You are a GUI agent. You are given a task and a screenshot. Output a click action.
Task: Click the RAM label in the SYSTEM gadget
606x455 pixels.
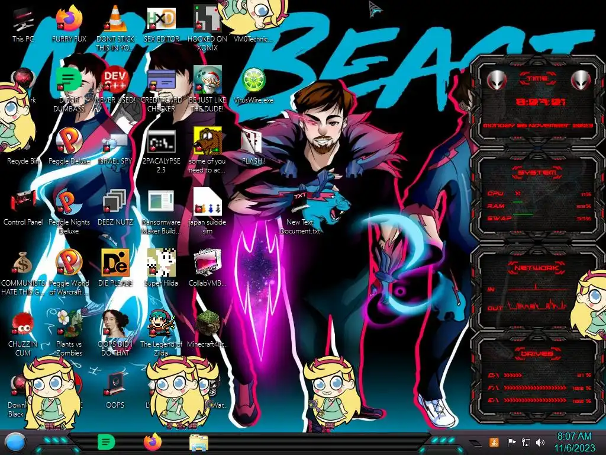click(x=497, y=206)
